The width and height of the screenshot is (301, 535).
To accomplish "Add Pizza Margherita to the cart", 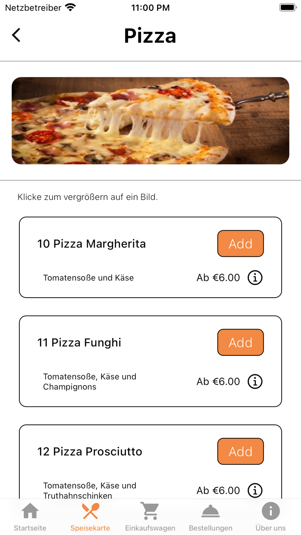I will [240, 243].
